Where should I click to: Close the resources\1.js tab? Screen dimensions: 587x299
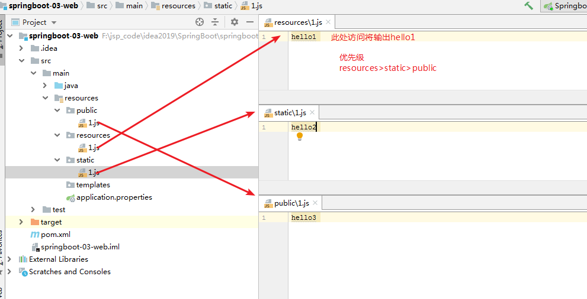328,22
